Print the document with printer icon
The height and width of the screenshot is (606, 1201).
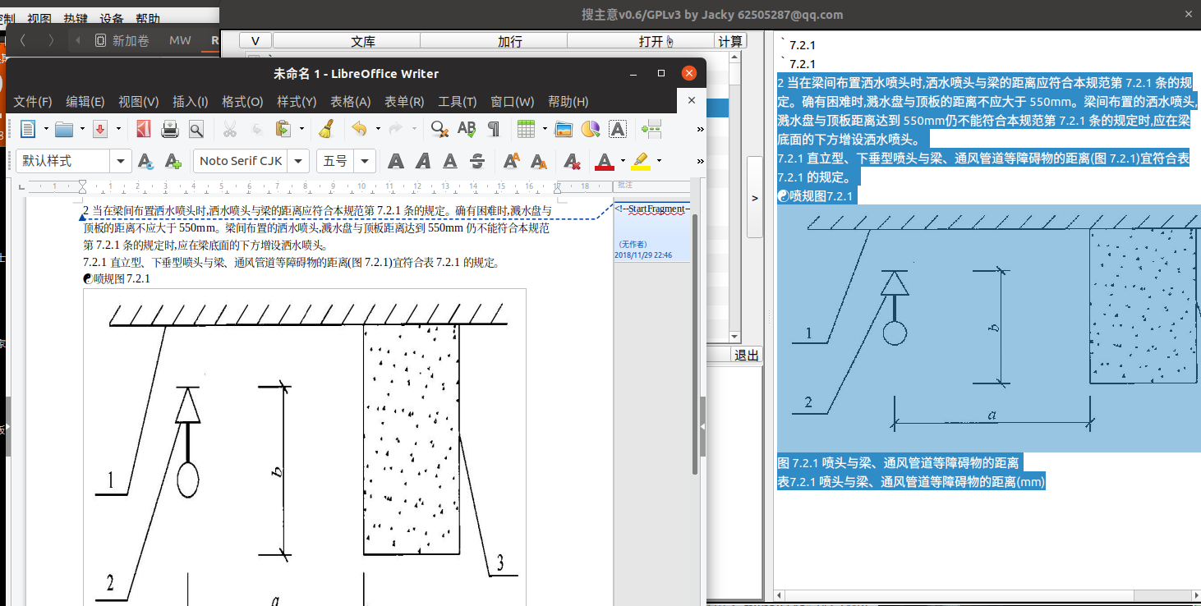170,129
